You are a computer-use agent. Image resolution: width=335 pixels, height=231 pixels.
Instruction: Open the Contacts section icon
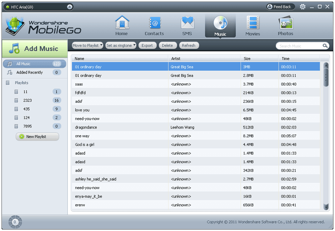[155, 23]
